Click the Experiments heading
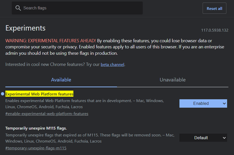Viewport: 234px width, 155px height. (x=25, y=28)
